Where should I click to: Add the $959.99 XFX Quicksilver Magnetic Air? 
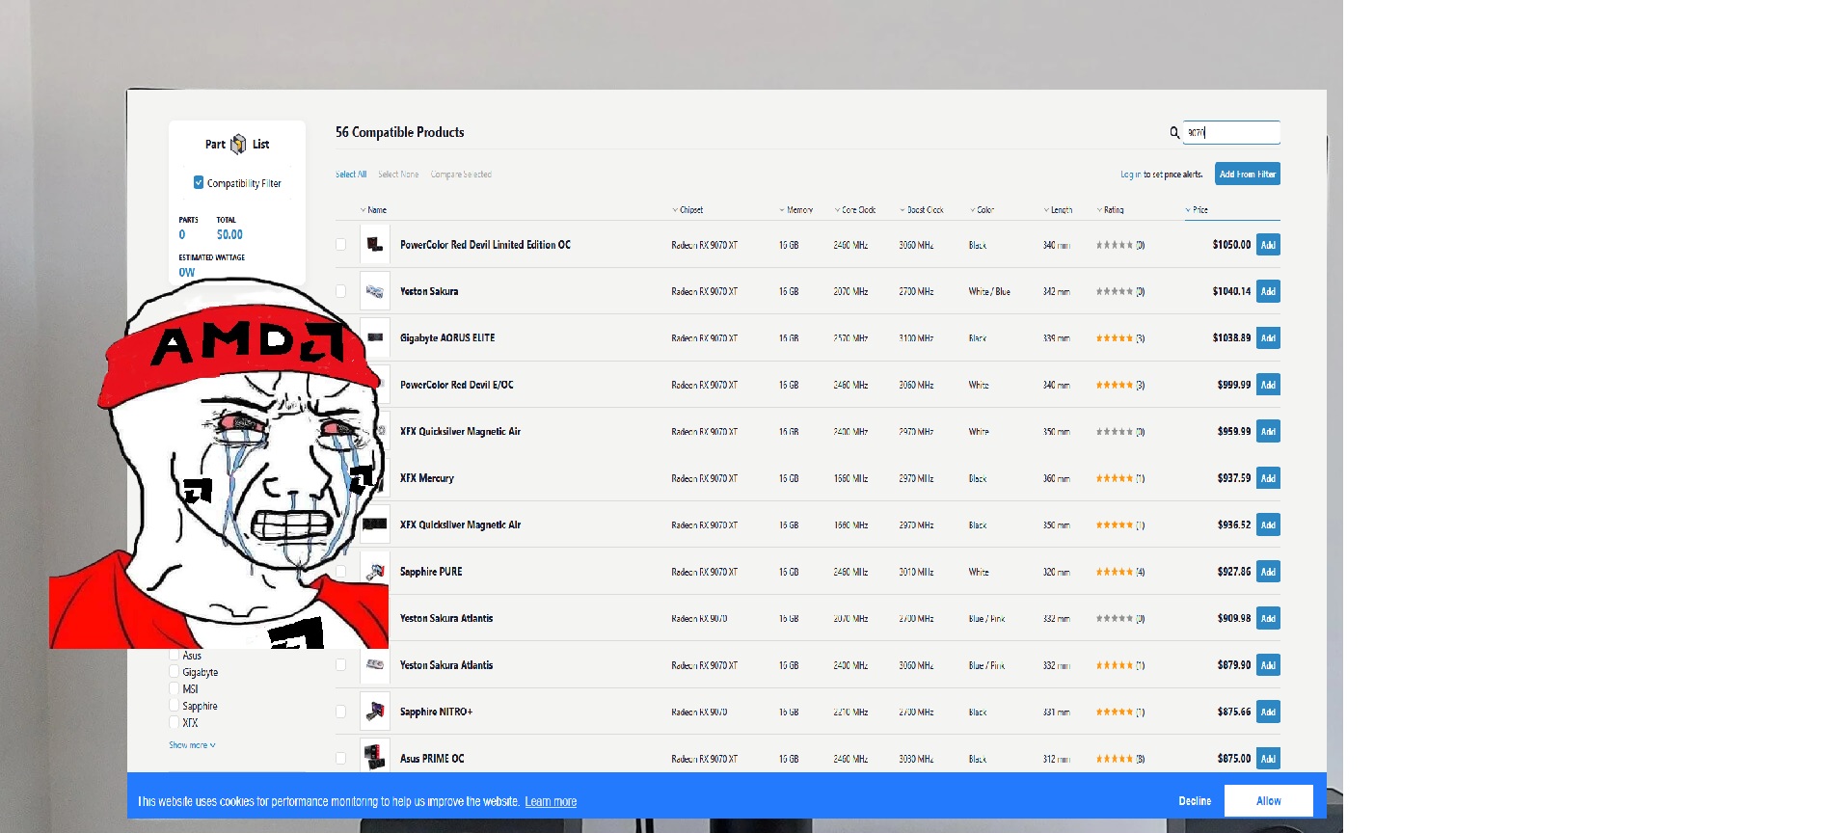1268,432
